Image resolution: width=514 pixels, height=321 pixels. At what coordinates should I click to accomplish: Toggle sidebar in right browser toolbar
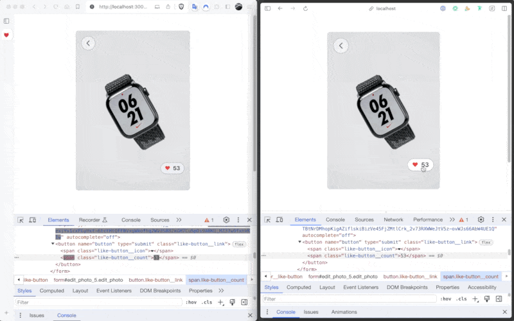pos(267,8)
